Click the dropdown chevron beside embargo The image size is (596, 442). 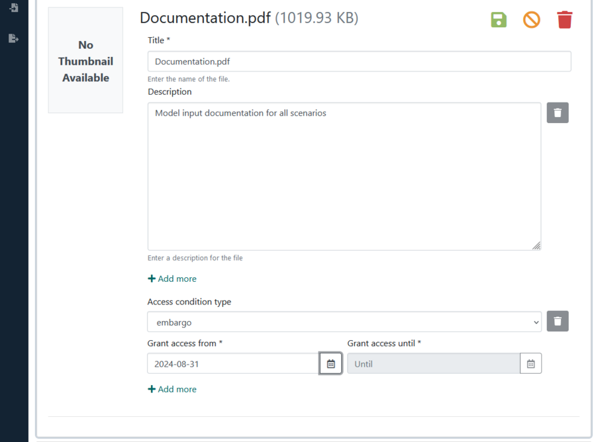[x=536, y=322]
